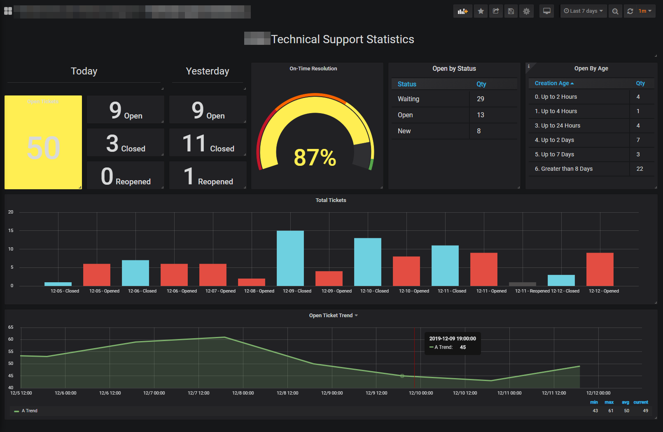Open dashboard settings gear icon
The width and height of the screenshot is (663, 432).
click(x=526, y=11)
